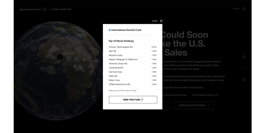Click the Global Investing header label

(61, 10)
